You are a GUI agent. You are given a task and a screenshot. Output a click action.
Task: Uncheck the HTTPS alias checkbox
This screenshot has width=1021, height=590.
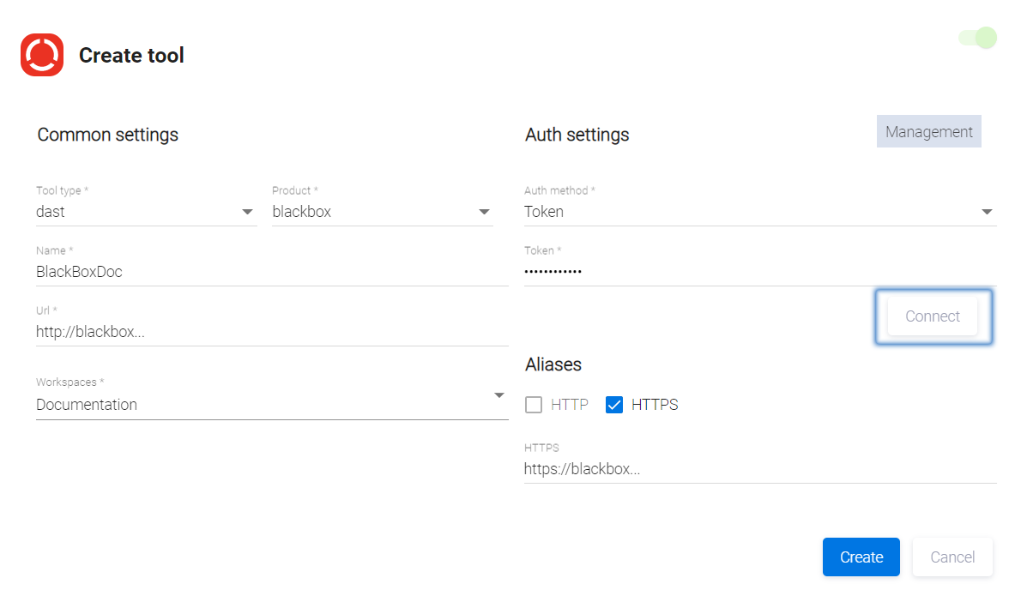coord(613,405)
